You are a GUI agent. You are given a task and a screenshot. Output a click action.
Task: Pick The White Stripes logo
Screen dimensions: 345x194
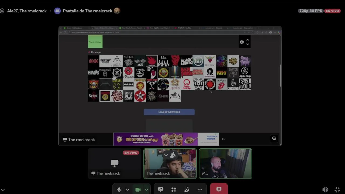(175, 96)
